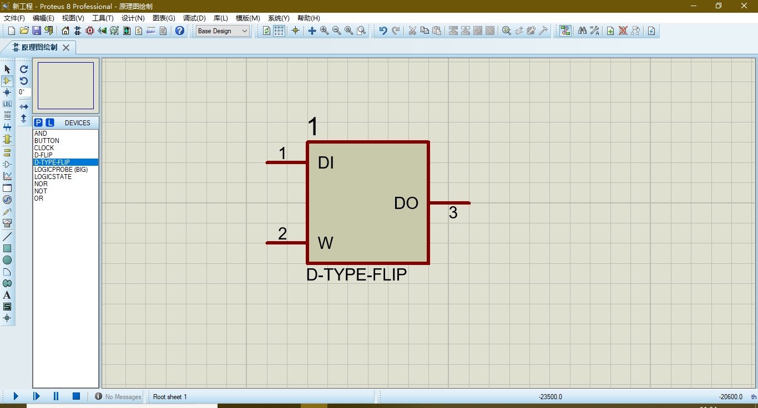
Task: Open the Bill of Materials dollar icon
Action: [x=139, y=31]
